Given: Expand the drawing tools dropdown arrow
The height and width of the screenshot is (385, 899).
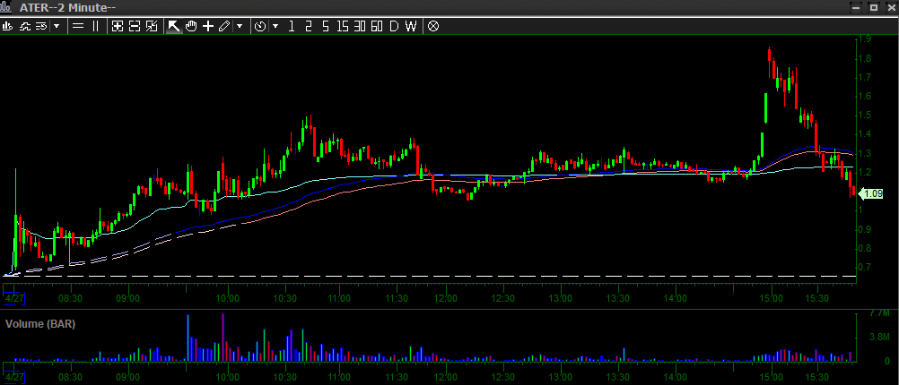Looking at the screenshot, I should (x=240, y=26).
